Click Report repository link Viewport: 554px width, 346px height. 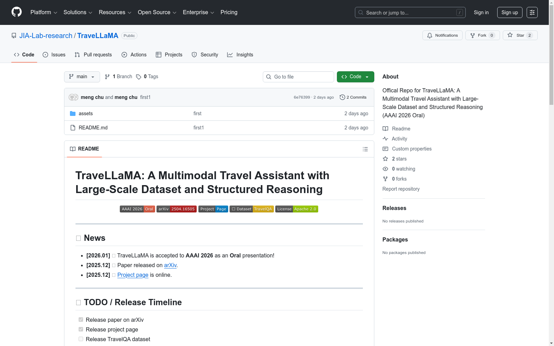[x=401, y=189]
